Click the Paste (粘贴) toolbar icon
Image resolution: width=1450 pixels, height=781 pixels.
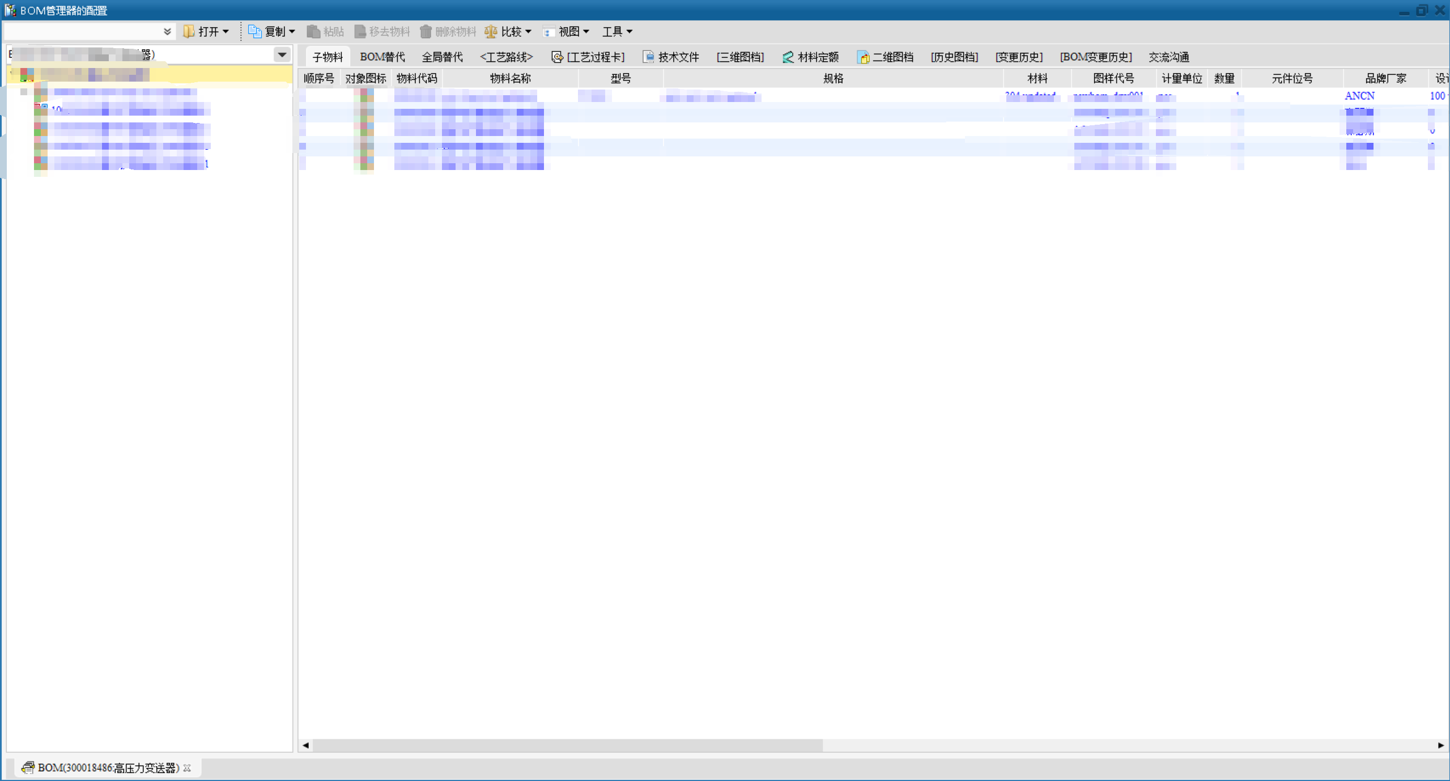[313, 32]
